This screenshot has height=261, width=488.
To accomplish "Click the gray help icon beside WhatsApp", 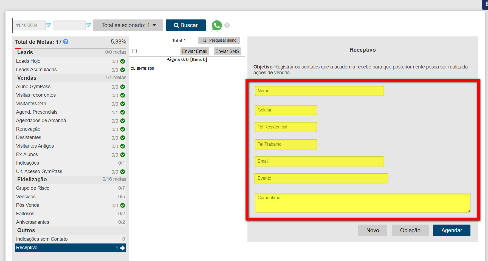I will [227, 25].
